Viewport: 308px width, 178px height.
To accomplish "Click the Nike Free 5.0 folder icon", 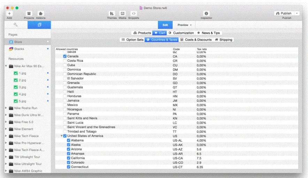I will (x=11, y=122).
